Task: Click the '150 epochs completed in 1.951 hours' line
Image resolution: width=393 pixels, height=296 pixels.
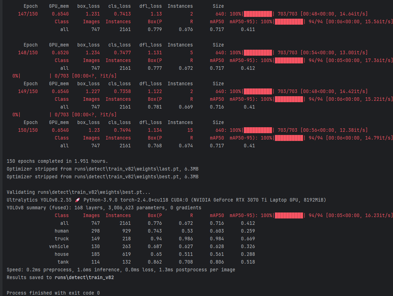Action: [x=57, y=161]
